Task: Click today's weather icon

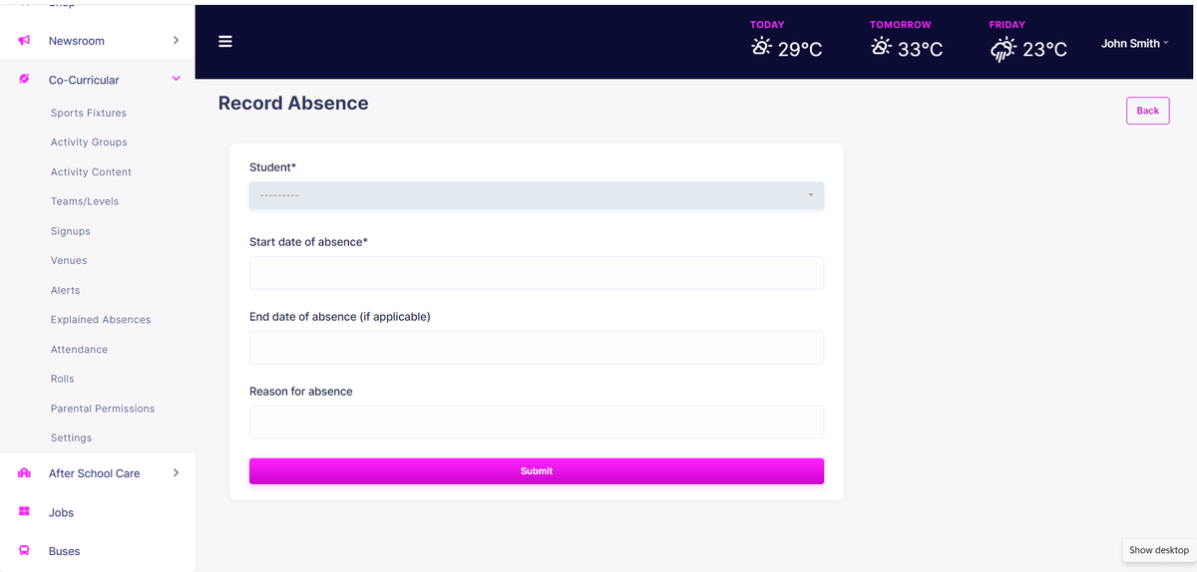Action: 761,47
